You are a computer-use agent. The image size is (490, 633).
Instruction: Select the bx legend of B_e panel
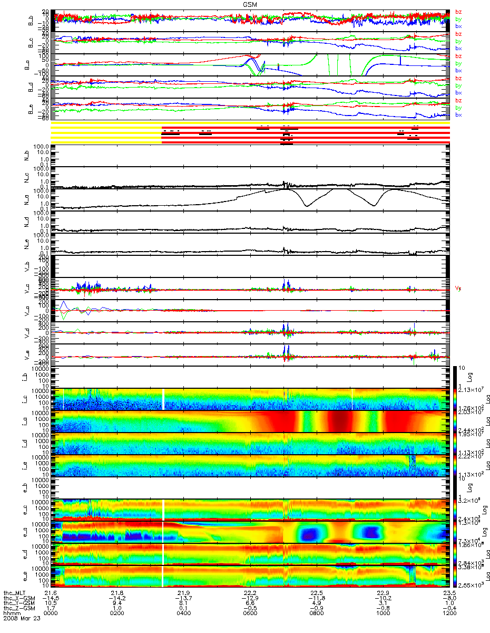point(458,115)
